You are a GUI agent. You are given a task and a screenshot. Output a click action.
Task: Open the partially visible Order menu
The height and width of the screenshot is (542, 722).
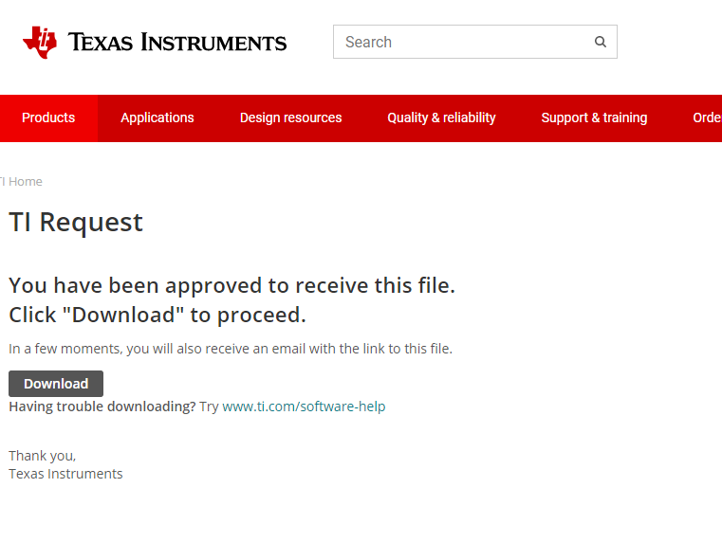tap(706, 117)
